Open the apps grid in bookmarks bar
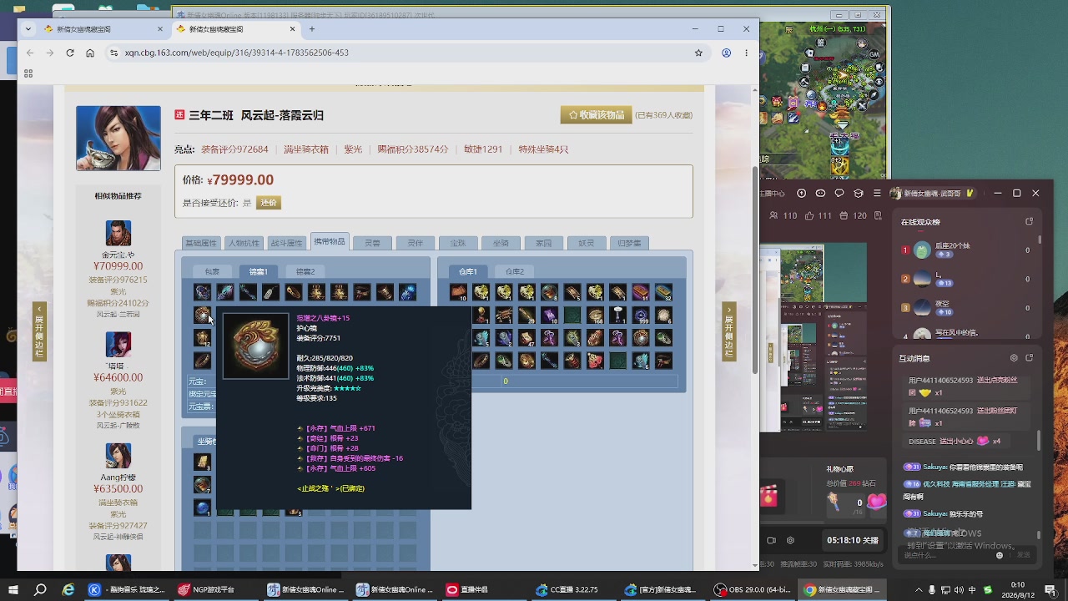This screenshot has height=601, width=1068. [x=28, y=73]
